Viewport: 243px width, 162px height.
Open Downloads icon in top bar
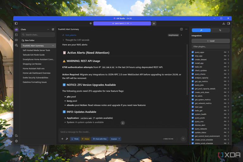pos(224,23)
